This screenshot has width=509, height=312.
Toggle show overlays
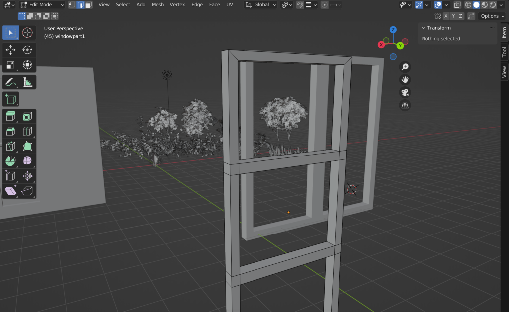tap(438, 5)
